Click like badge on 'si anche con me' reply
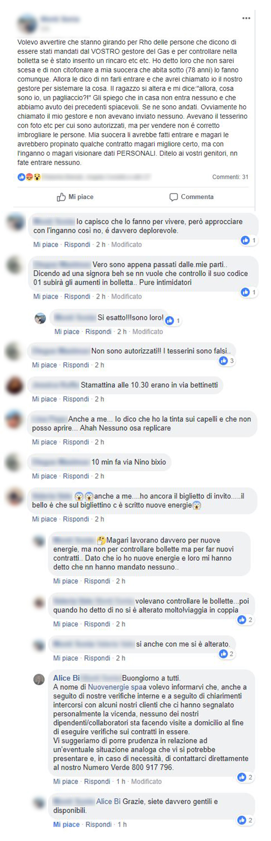271x841 pixels. (226, 654)
